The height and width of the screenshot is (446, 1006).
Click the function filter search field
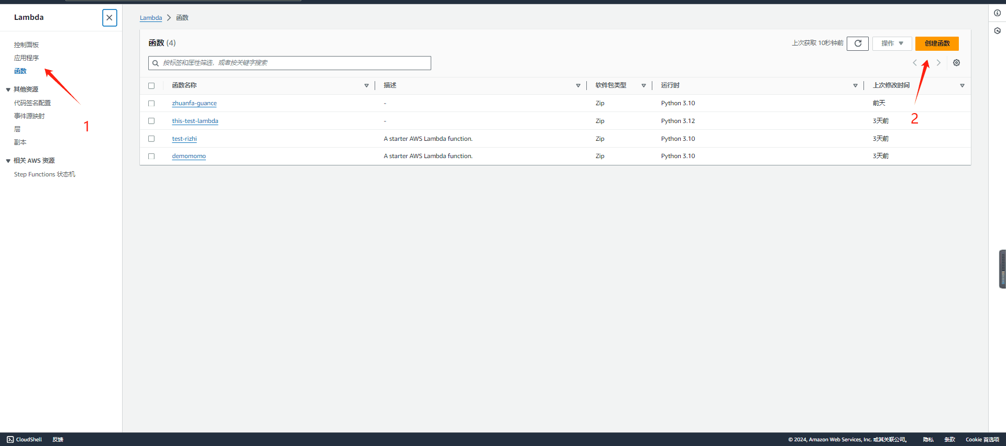tap(290, 63)
